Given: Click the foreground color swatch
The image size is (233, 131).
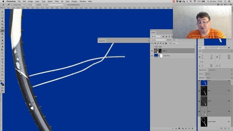Looking at the screenshot, I should coord(1,83).
